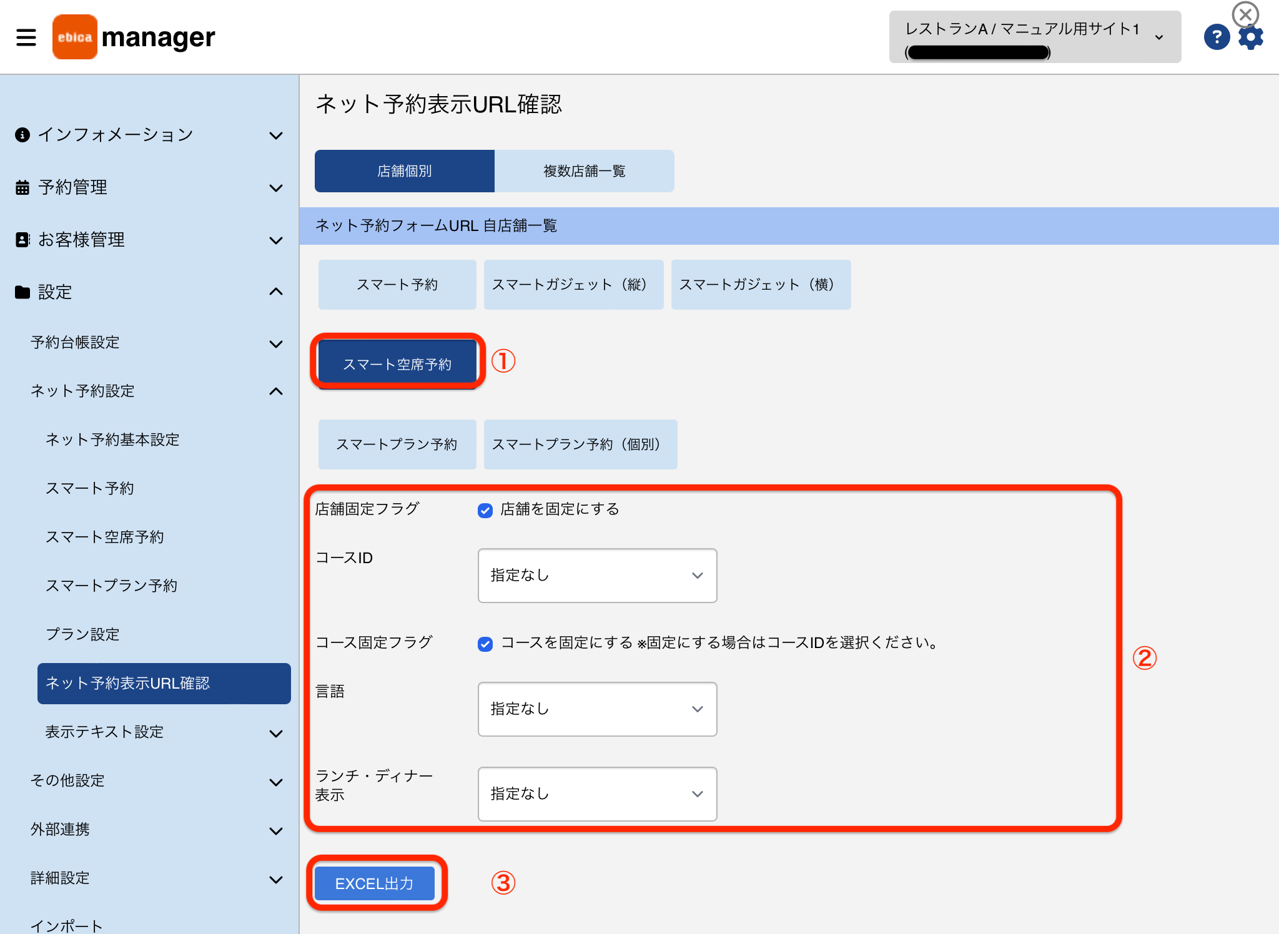Click the contact card icon beside お客様管理
This screenshot has width=1279, height=934.
(x=22, y=240)
